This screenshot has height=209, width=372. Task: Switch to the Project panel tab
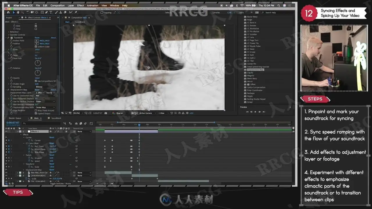(9, 18)
